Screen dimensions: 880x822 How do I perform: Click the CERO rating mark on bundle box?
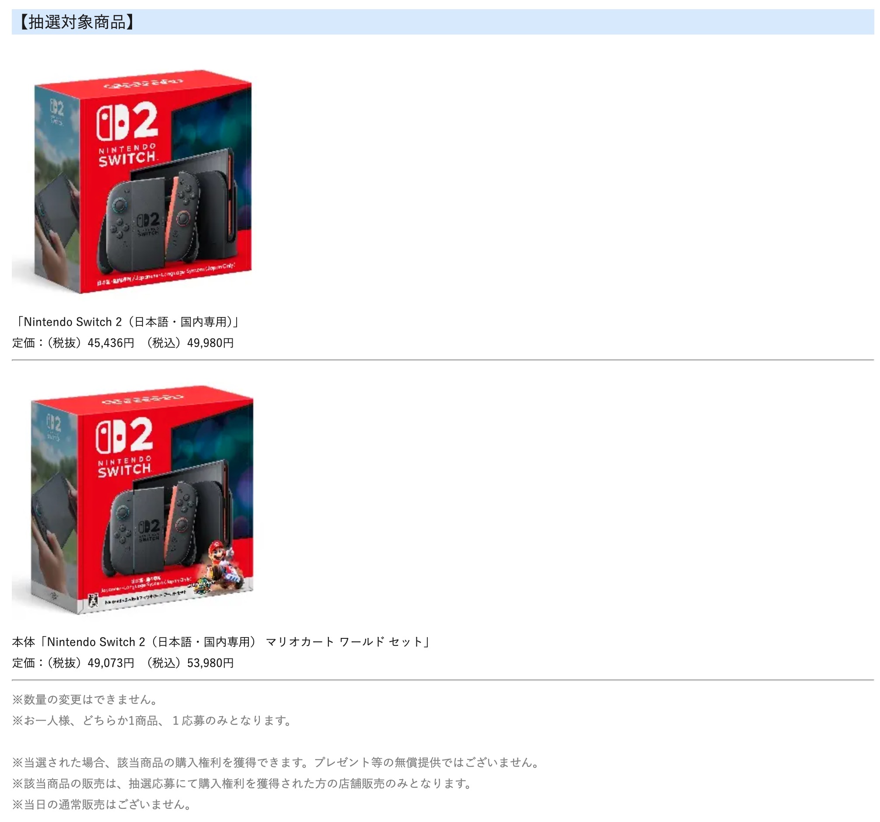93,601
